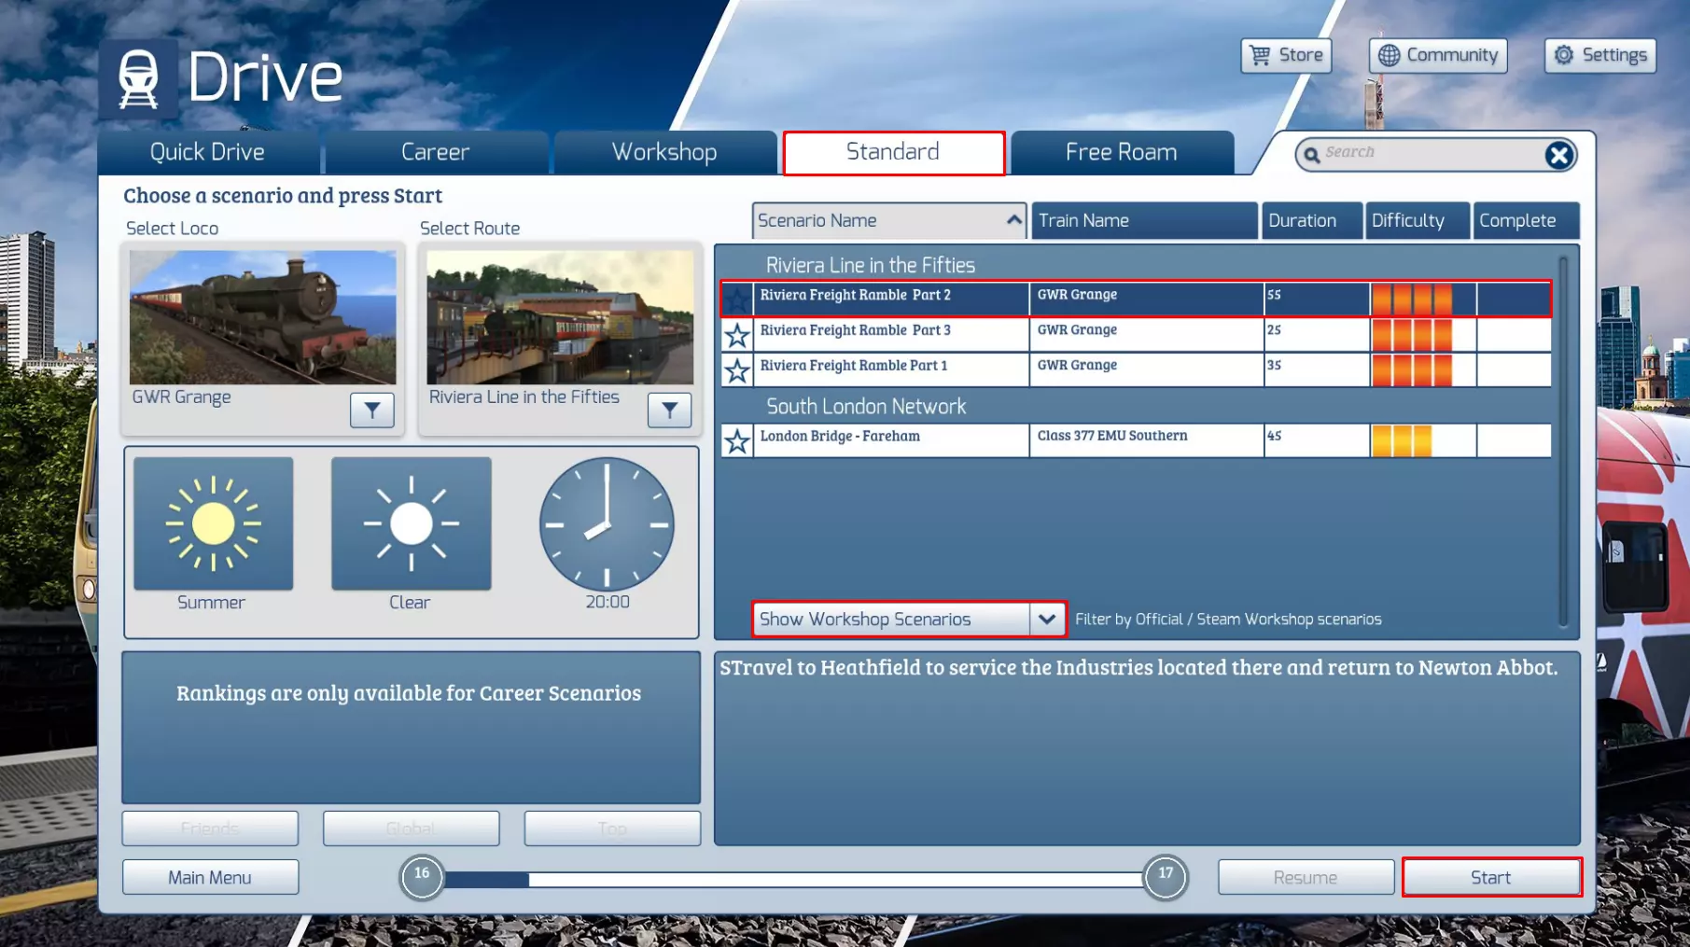
Task: Sort by Complete column
Action: click(1526, 221)
